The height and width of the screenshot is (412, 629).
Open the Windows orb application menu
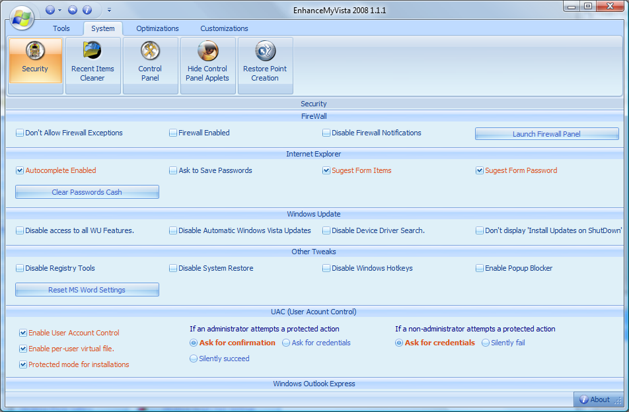(x=22, y=18)
